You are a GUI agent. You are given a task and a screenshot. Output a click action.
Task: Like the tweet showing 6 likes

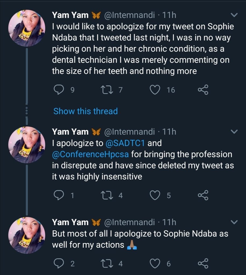155,264
